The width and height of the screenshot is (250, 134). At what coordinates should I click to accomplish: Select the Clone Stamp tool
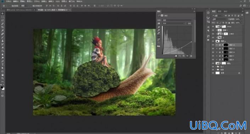[x=2, y=41]
